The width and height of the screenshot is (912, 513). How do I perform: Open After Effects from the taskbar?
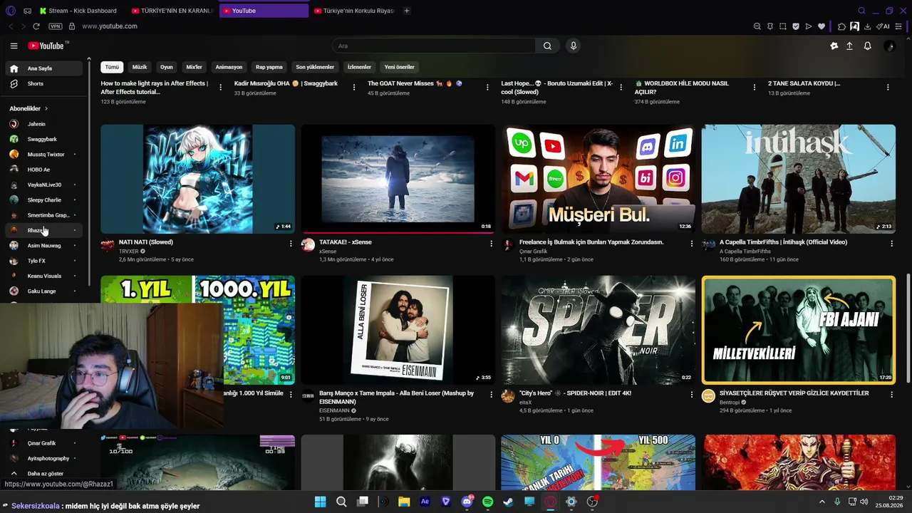(425, 502)
